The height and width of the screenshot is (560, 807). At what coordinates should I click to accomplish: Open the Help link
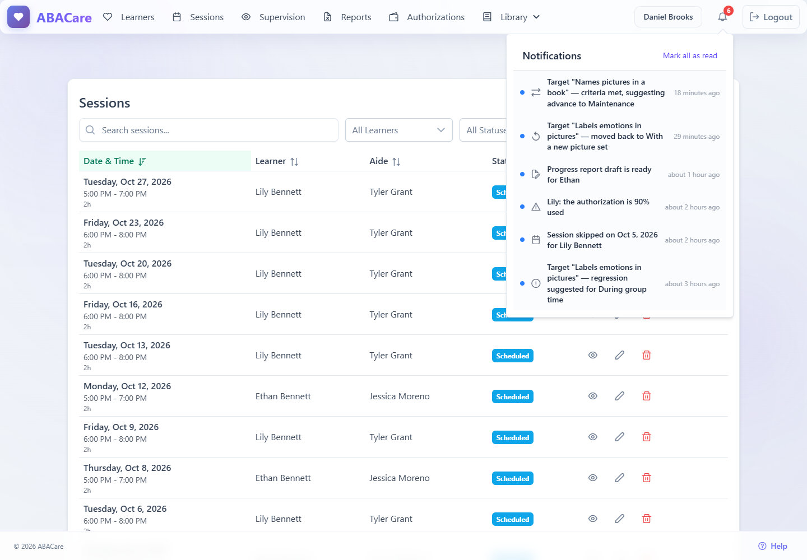[773, 546]
